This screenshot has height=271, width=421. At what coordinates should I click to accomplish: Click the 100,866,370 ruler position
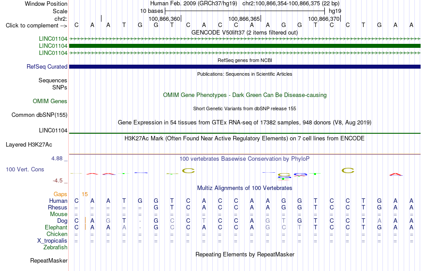(x=324, y=19)
